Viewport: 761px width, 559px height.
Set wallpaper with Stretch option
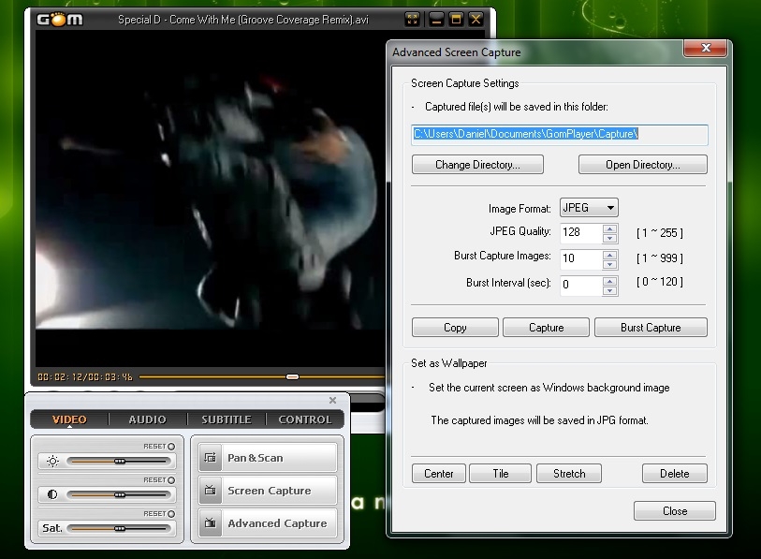click(569, 474)
